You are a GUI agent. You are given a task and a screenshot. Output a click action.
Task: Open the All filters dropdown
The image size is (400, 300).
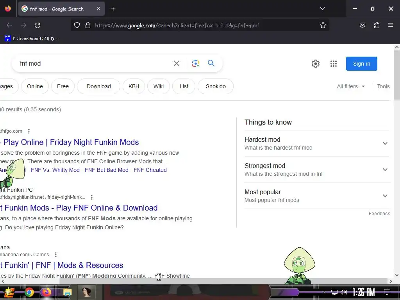pos(351,86)
